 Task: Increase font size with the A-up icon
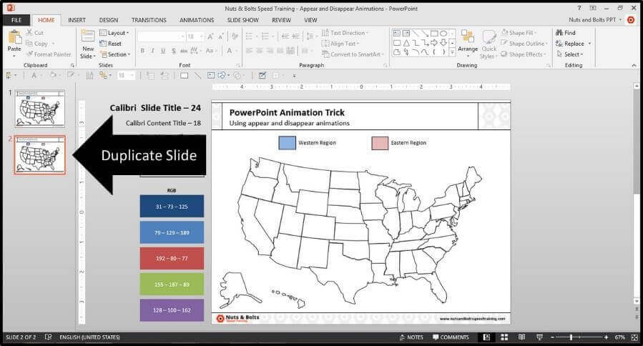210,36
